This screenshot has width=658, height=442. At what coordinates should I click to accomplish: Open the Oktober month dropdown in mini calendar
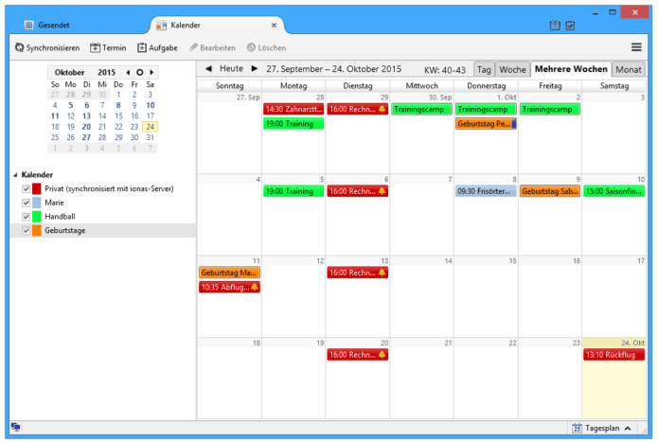pos(70,72)
